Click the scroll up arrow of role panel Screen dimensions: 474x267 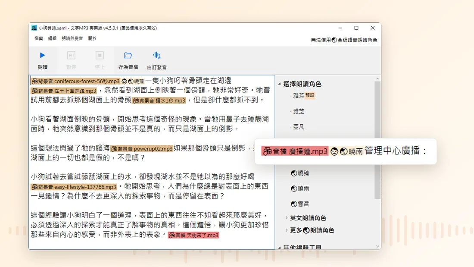(377, 79)
